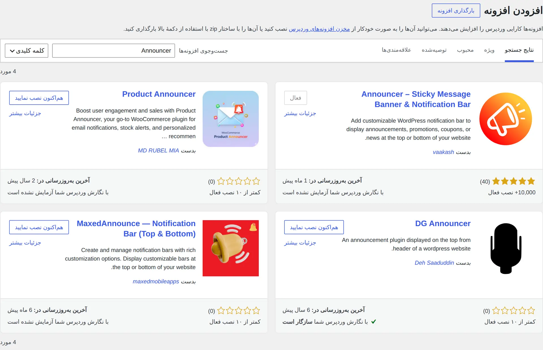Click the 'آخرین به‌روزرسانی در: 1 ماه پیش' text
Viewport: 543px width, 350px height.
pos(322,181)
